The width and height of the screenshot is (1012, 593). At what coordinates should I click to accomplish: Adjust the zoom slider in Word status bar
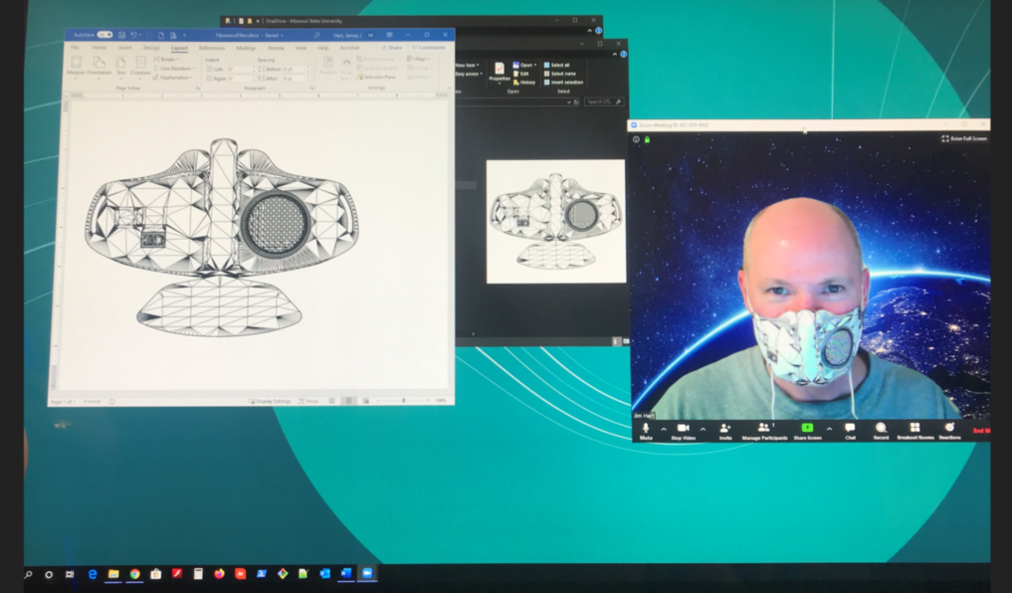pos(404,401)
